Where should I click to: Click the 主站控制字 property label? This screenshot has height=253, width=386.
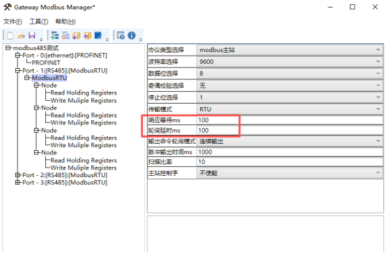pos(163,173)
